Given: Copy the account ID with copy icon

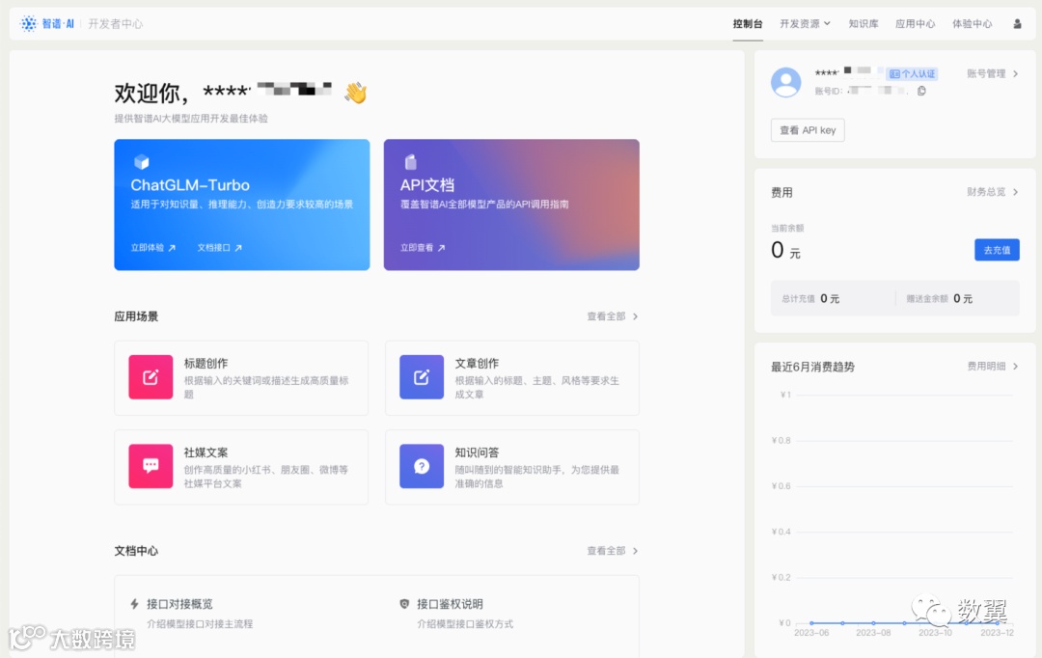Looking at the screenshot, I should tap(921, 91).
